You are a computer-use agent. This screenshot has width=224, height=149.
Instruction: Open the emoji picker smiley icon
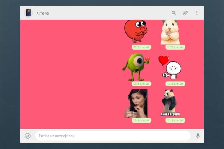[28, 136]
